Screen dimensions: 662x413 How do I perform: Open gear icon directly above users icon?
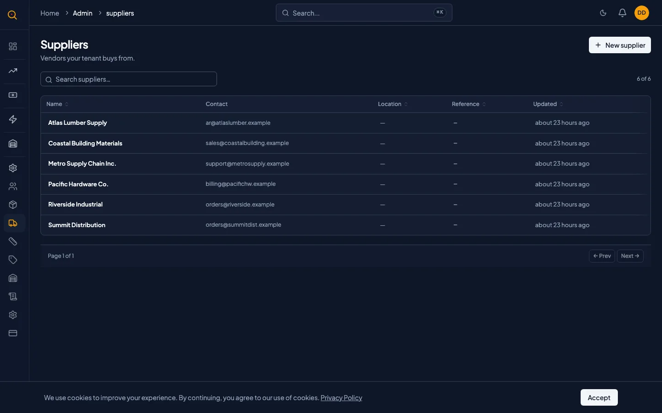pyautogui.click(x=13, y=168)
